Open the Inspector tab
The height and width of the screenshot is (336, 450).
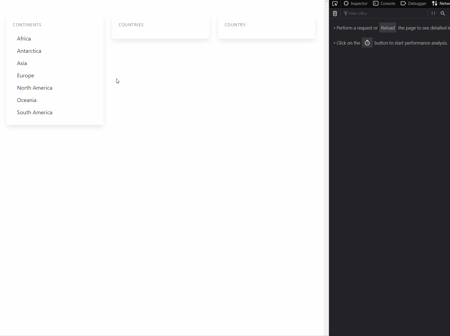pyautogui.click(x=355, y=4)
